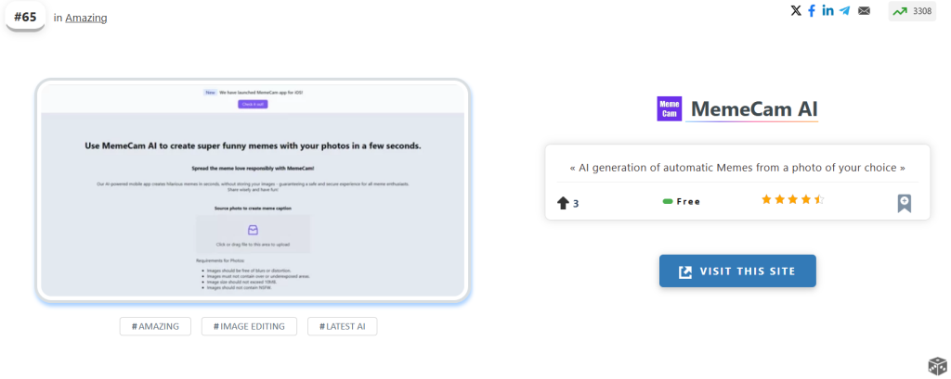Click the green trending views counter
This screenshot has height=379, width=951.
point(912,11)
